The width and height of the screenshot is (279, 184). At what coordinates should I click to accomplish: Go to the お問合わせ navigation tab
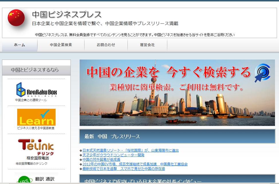pyautogui.click(x=106, y=45)
